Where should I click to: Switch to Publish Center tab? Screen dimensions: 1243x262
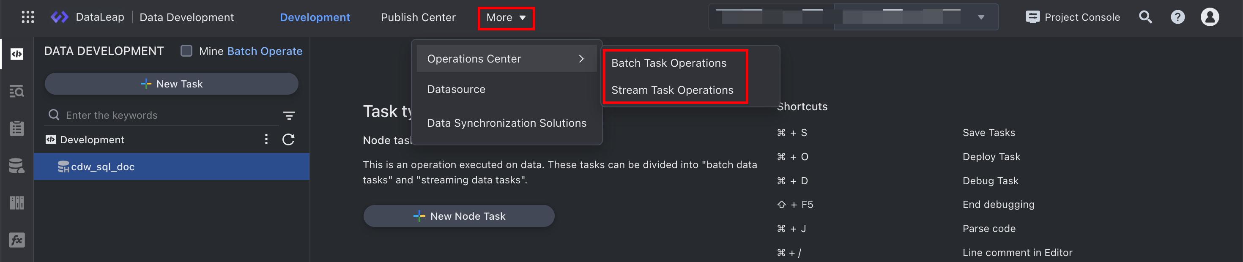coord(418,17)
